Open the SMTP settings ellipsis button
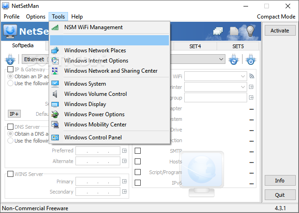 tap(251, 152)
